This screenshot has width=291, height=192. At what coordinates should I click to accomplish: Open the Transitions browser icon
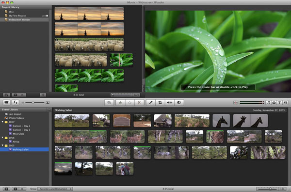click(x=285, y=102)
